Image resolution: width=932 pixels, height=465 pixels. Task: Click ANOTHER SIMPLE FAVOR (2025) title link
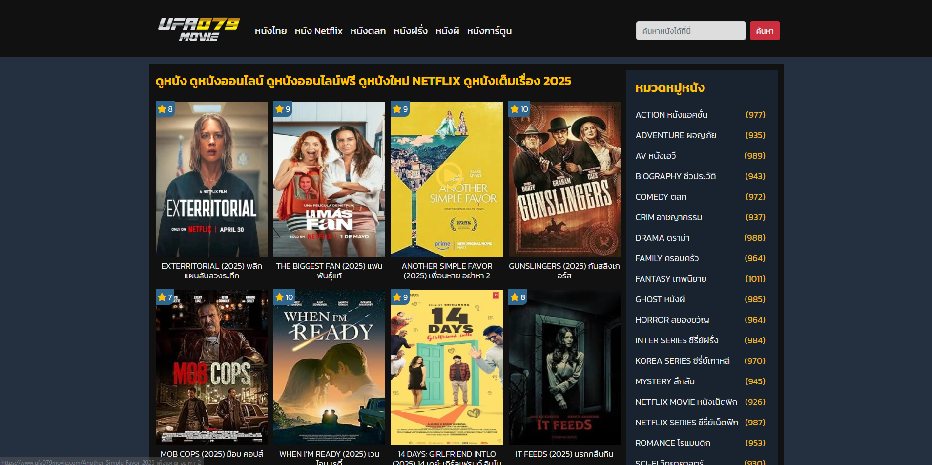click(447, 271)
